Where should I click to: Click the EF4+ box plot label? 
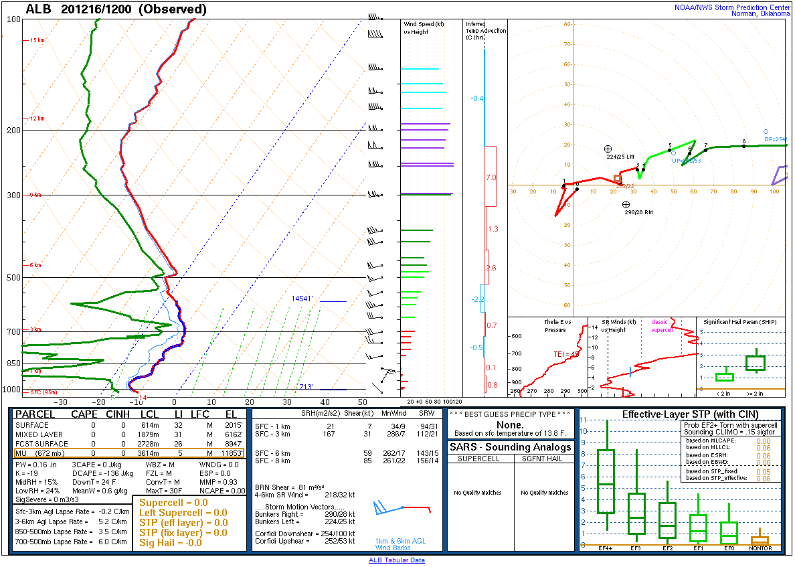tap(606, 548)
